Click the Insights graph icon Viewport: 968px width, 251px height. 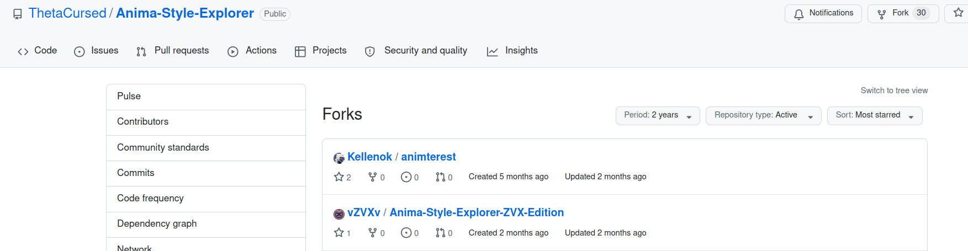pos(492,51)
